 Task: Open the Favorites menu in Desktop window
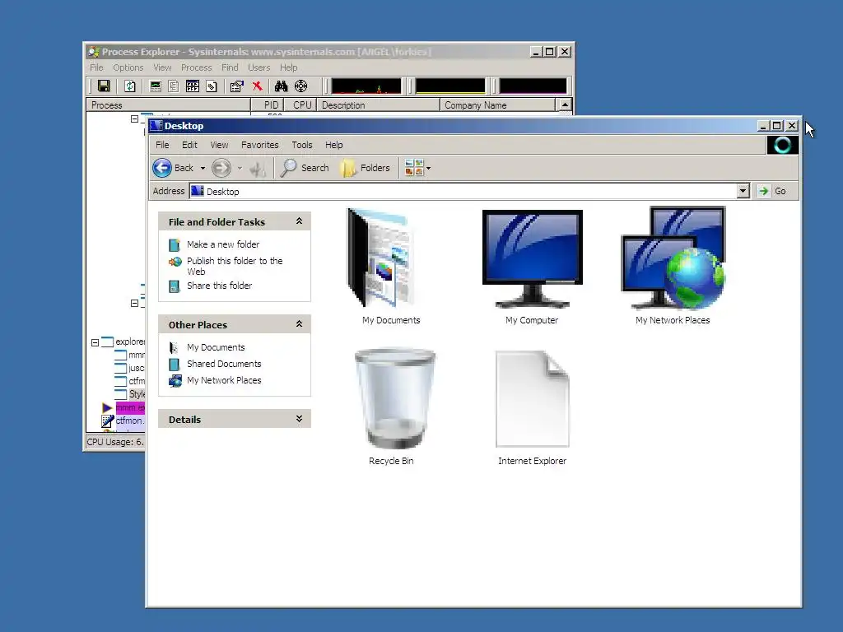click(x=259, y=145)
